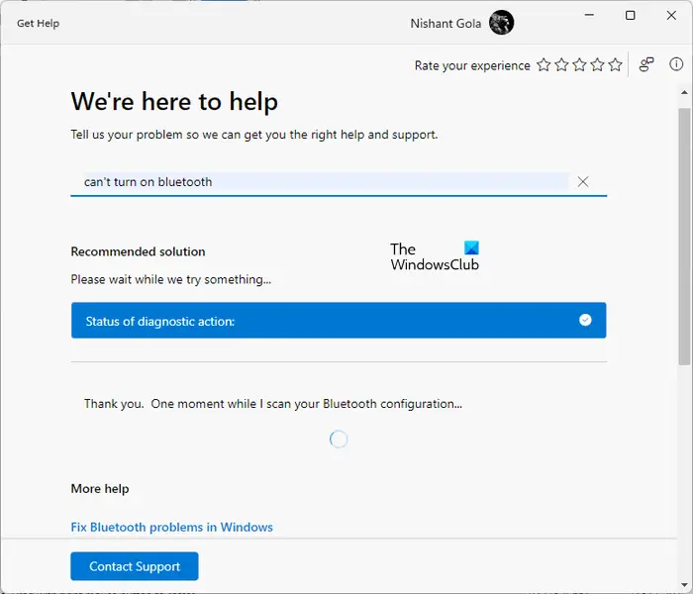Rate the experience with one star
Screen dimensions: 693x594
pyautogui.click(x=544, y=65)
